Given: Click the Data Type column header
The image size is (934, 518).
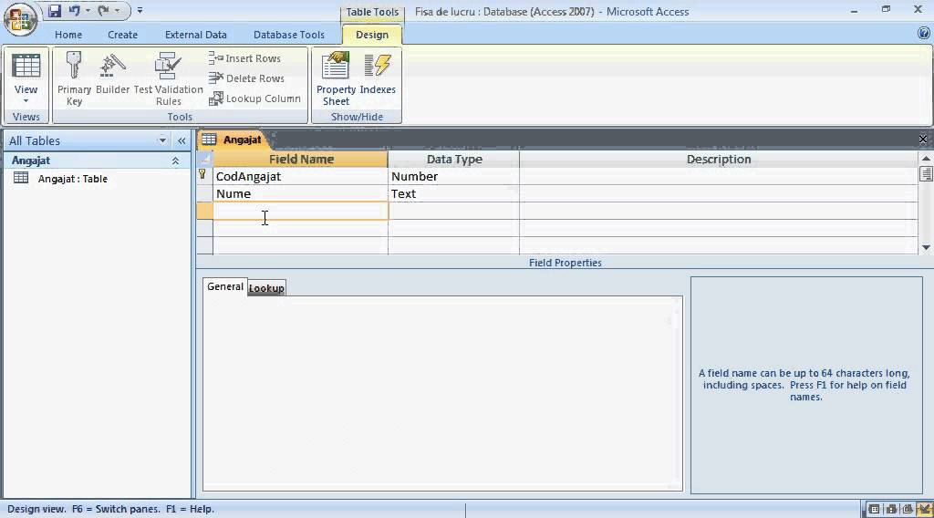Looking at the screenshot, I should click(x=454, y=159).
